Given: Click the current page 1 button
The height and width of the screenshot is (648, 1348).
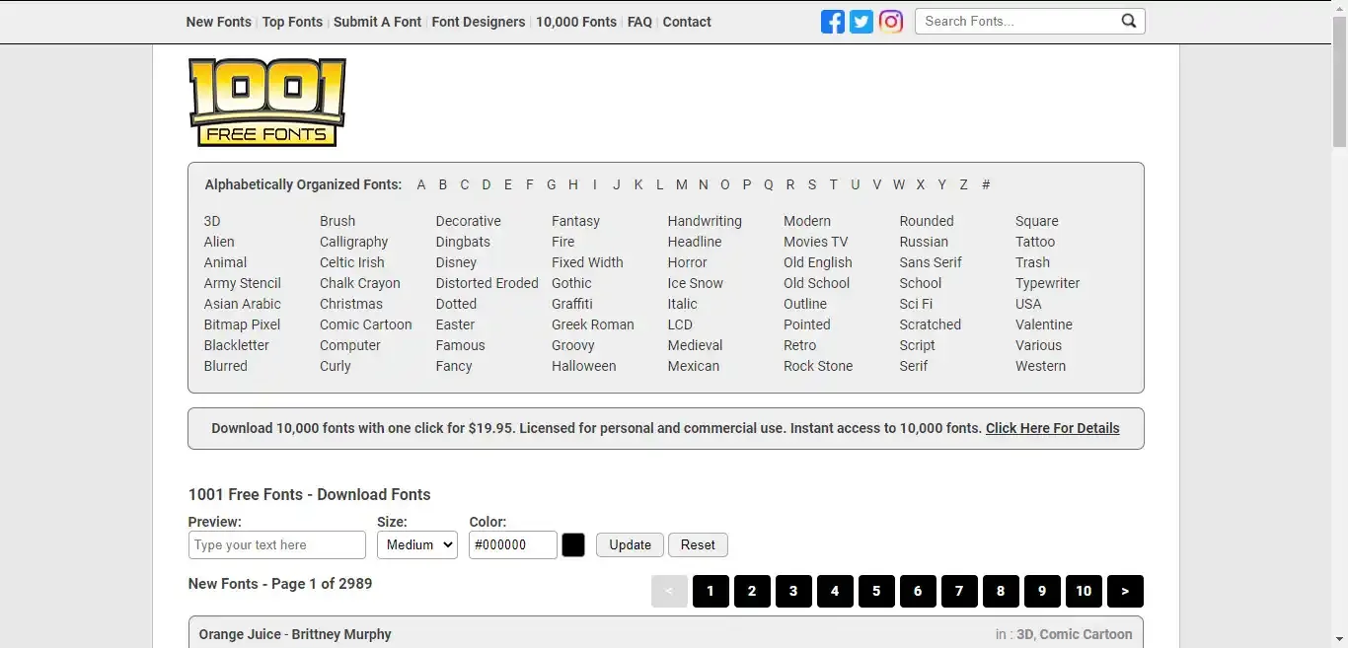Looking at the screenshot, I should point(711,591).
